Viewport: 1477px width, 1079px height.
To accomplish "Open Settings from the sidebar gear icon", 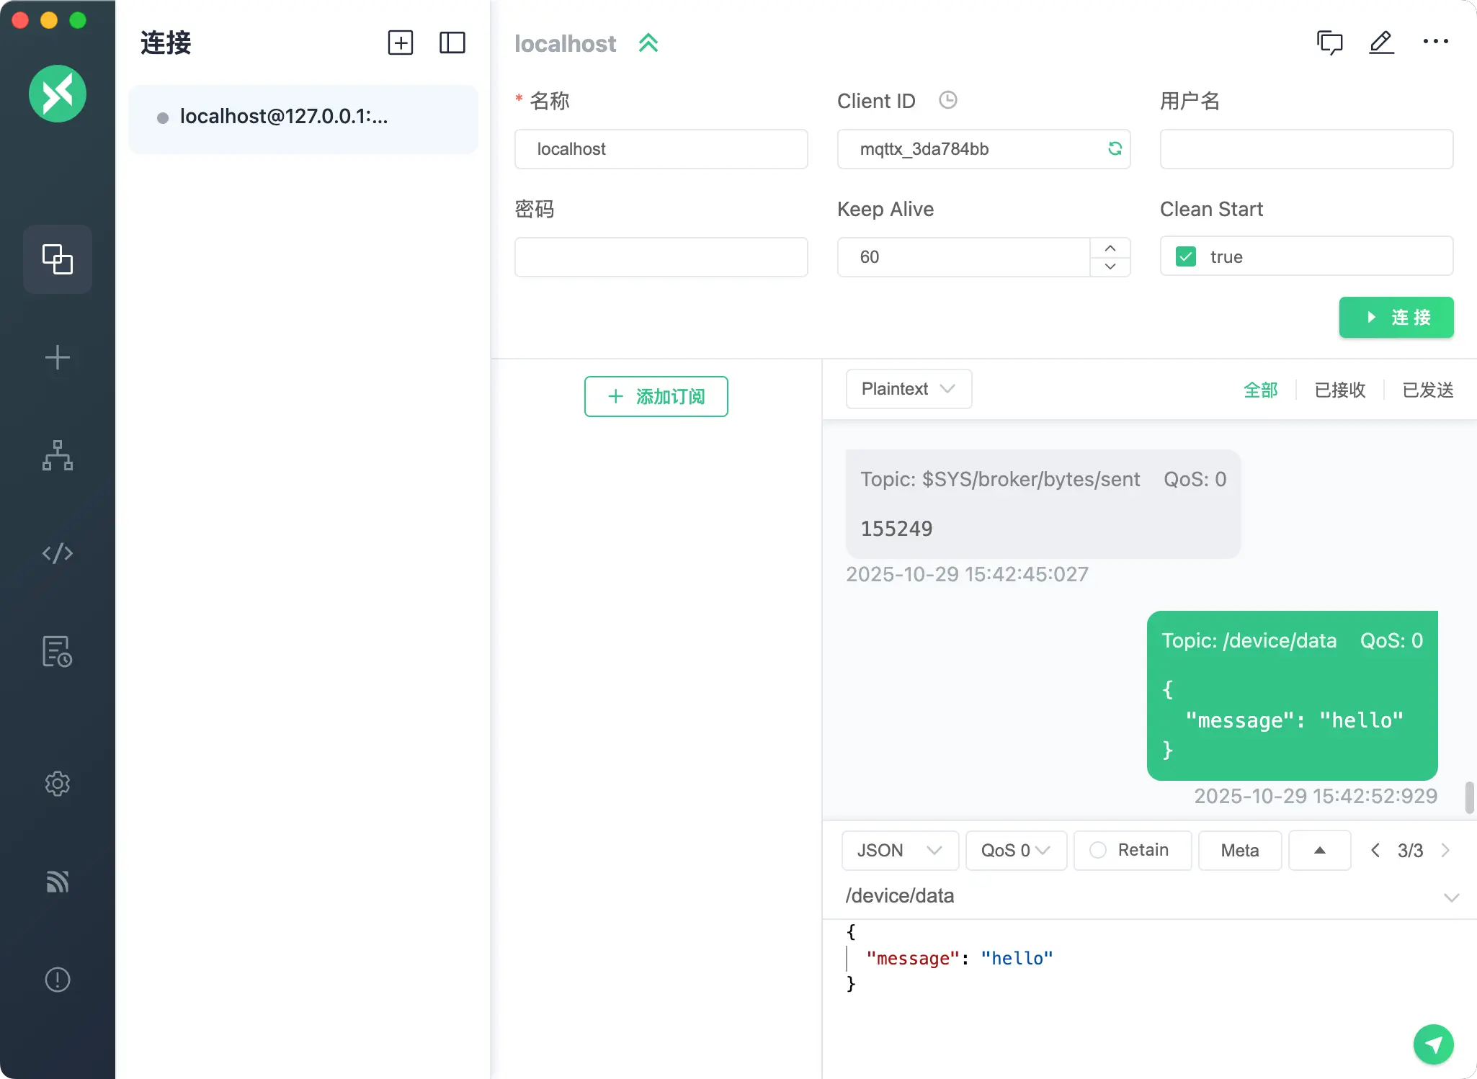I will pyautogui.click(x=58, y=784).
